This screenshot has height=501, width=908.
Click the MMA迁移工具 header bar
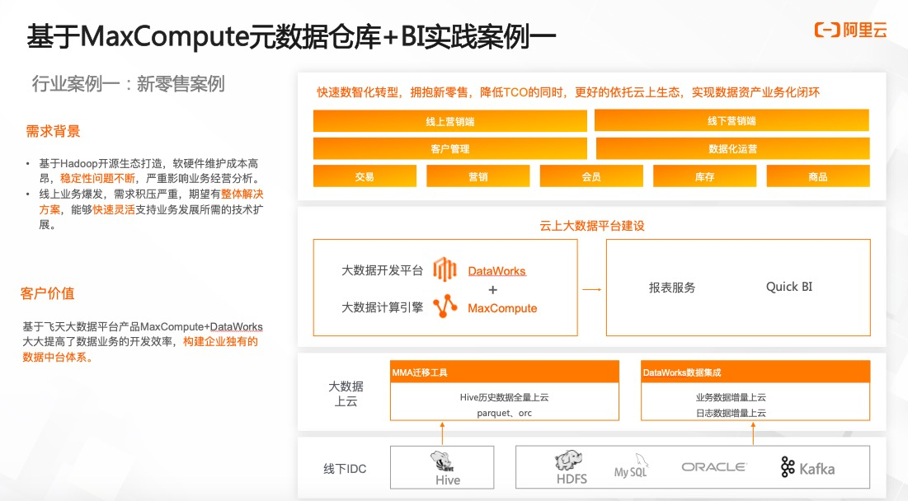[505, 372]
